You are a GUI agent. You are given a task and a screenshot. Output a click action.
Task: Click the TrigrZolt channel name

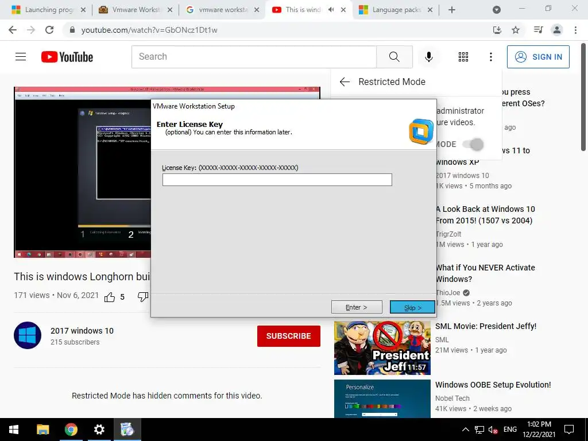[x=448, y=234]
